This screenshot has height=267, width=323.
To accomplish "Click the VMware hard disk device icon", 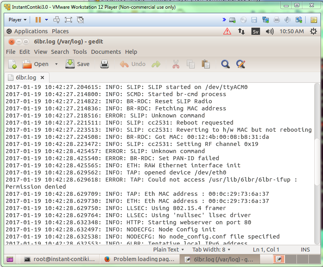I will coord(232,20).
